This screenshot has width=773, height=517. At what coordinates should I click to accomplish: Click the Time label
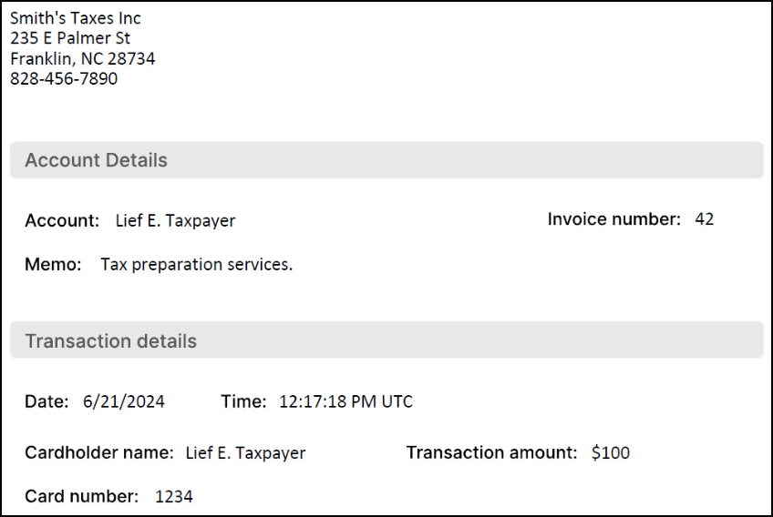point(243,401)
